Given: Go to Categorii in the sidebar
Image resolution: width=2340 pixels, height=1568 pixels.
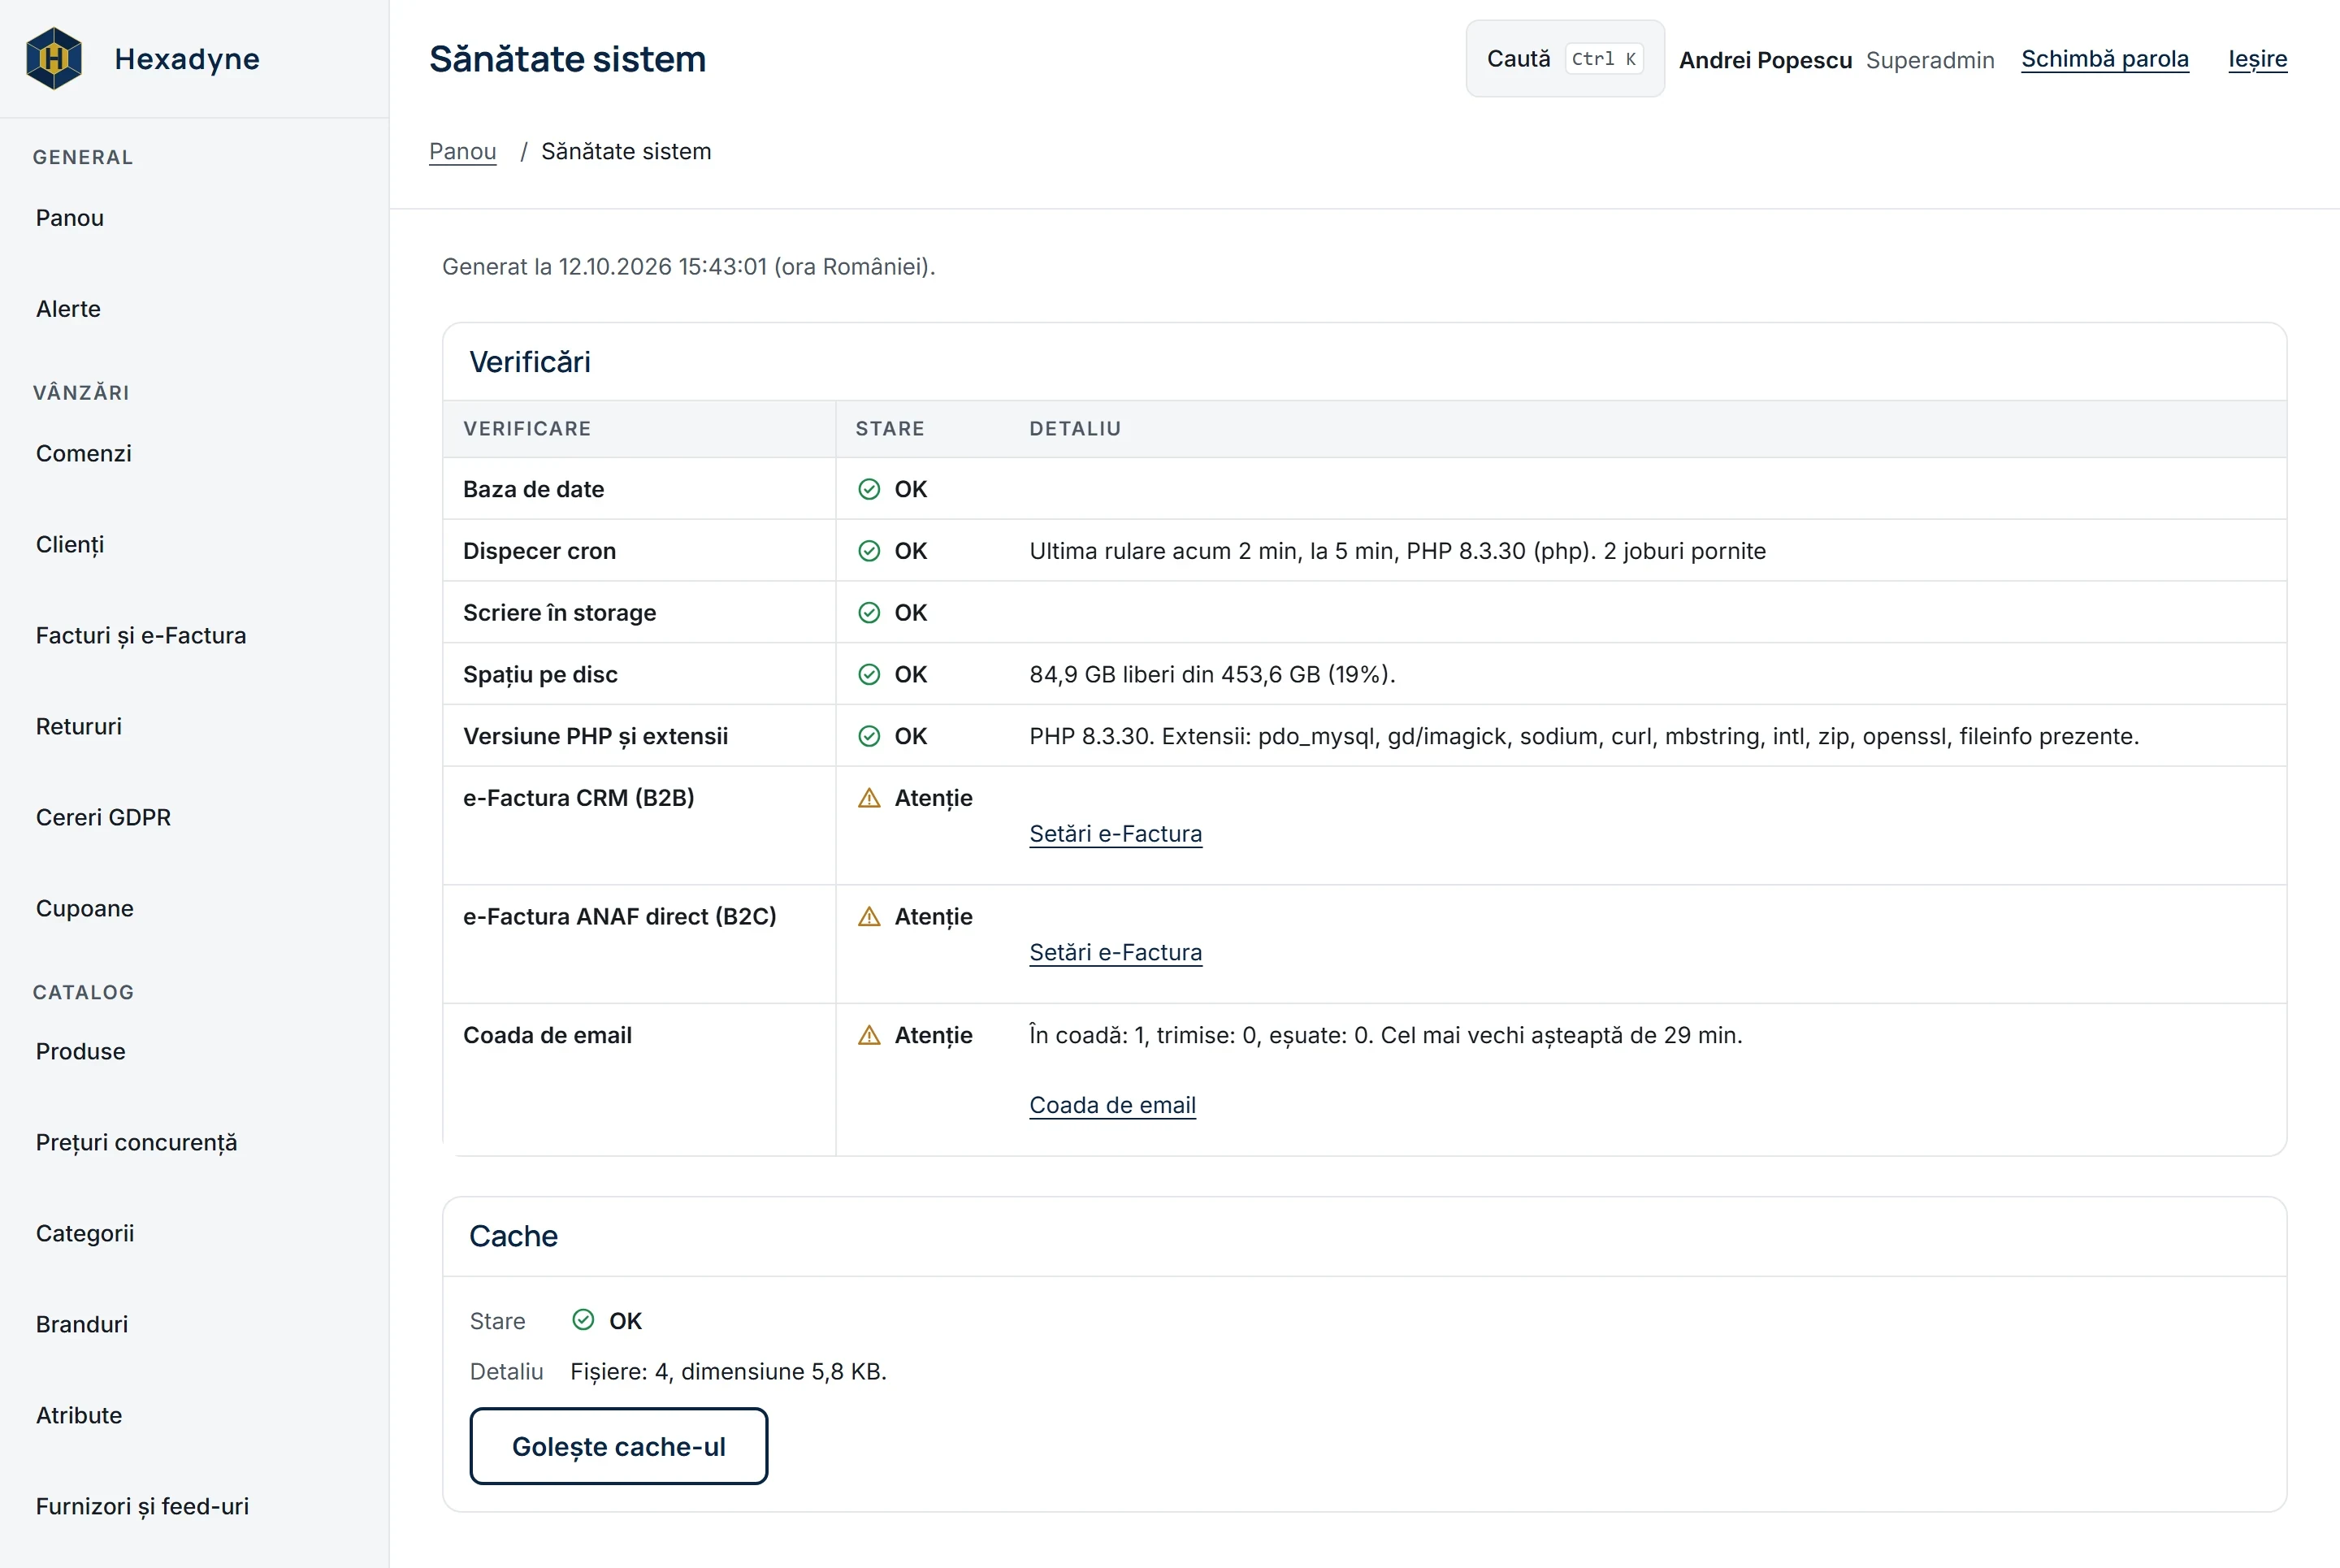Looking at the screenshot, I should 85,1233.
